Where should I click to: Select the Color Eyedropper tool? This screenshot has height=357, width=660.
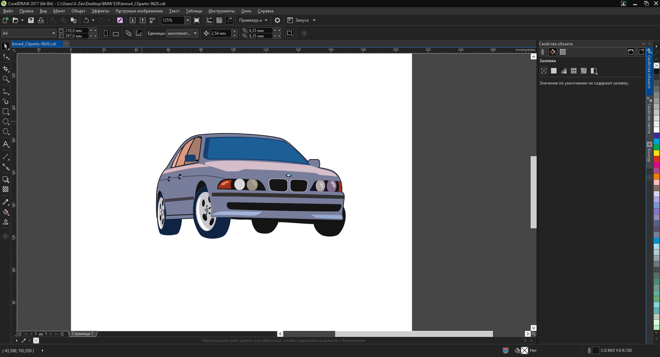(5, 202)
